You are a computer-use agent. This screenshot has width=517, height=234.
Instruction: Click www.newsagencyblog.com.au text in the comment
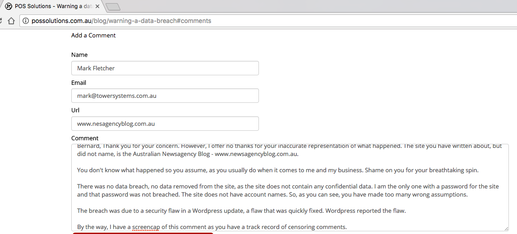coord(256,154)
